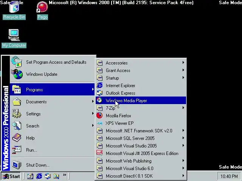
Task: Expand the Visual Studio 2005 submenu arrow
Action: pyautogui.click(x=183, y=146)
